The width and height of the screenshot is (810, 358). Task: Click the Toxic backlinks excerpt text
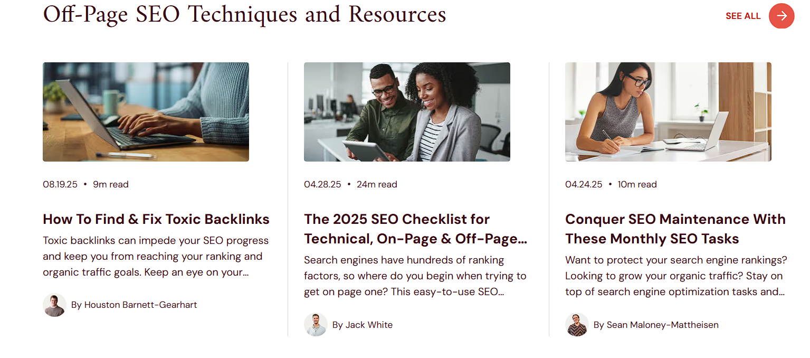point(156,257)
